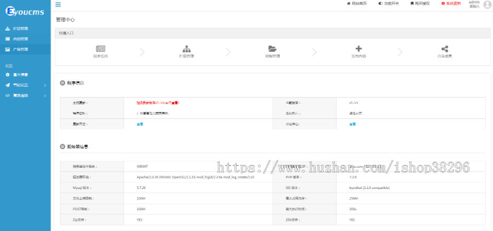The height and width of the screenshot is (231, 493).
Task: Expand 高级选项 sidebar submenu
Action: tap(22, 95)
